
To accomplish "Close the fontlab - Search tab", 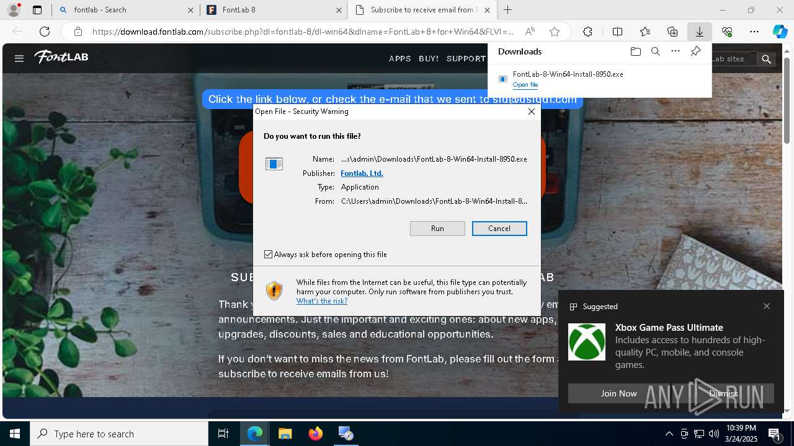I will pos(190,10).
